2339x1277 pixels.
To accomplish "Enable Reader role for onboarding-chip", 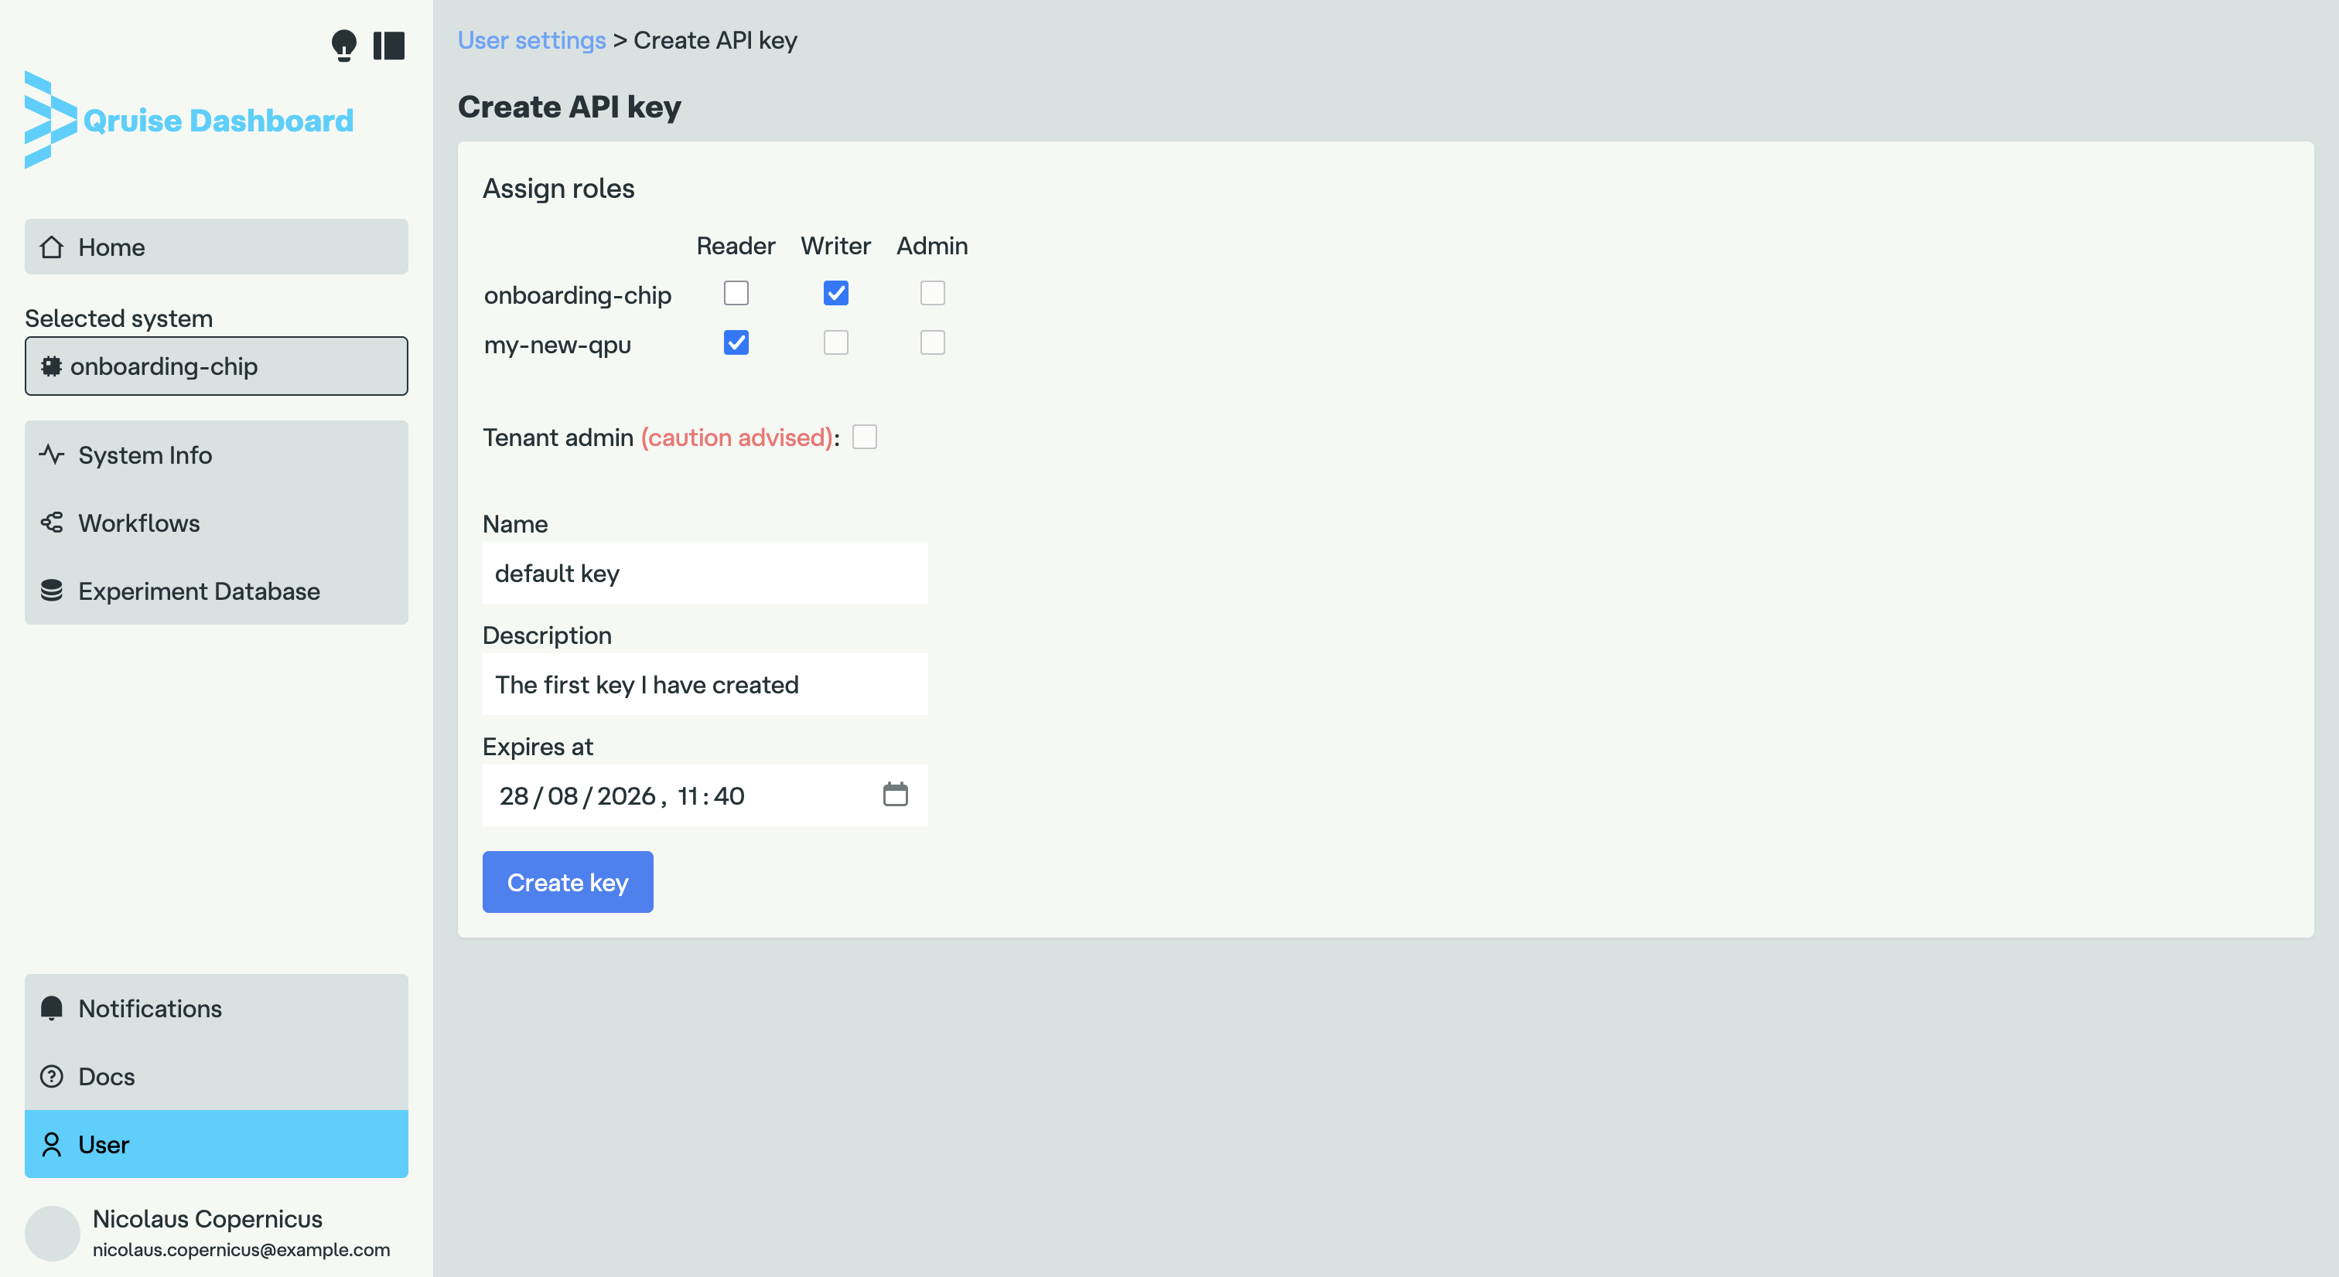I will 736,293.
